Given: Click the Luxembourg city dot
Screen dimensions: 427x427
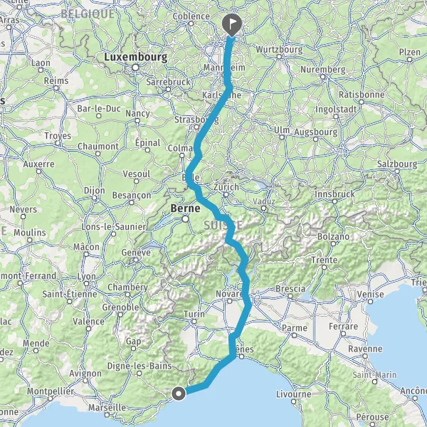Looking at the screenshot, I should tap(135, 68).
